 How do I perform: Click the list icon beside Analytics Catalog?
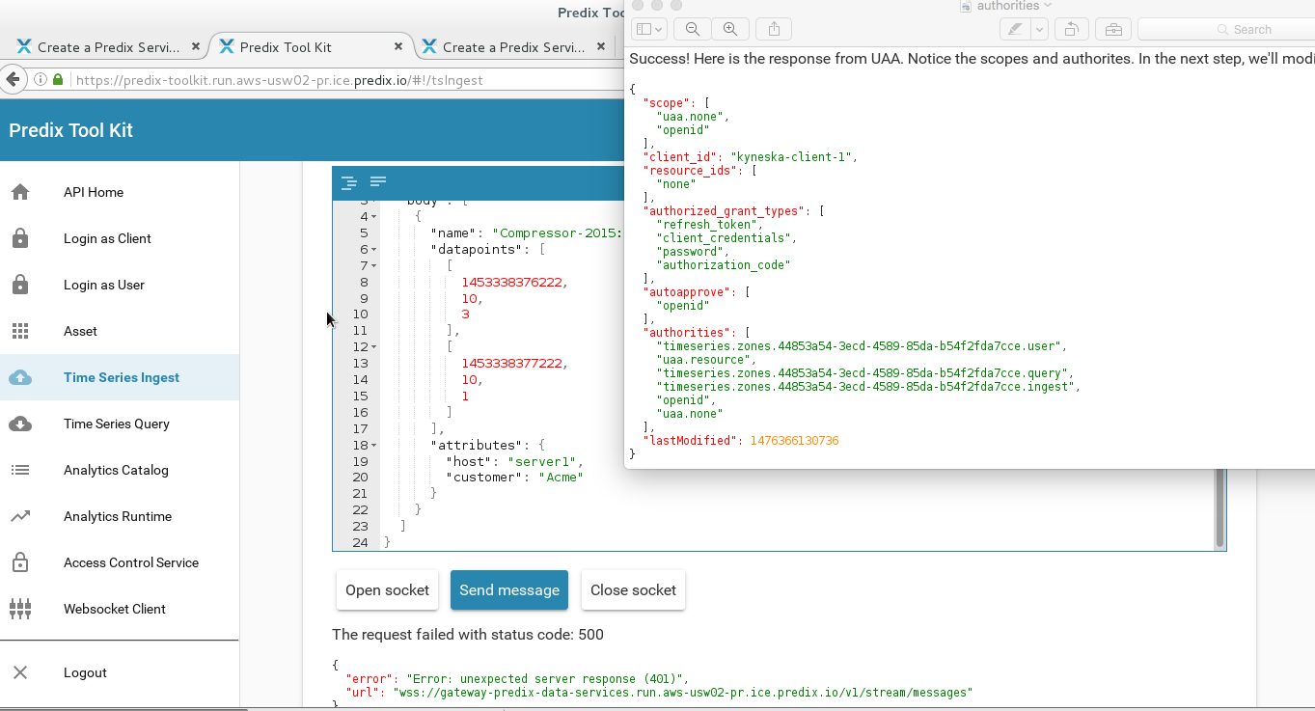point(20,470)
